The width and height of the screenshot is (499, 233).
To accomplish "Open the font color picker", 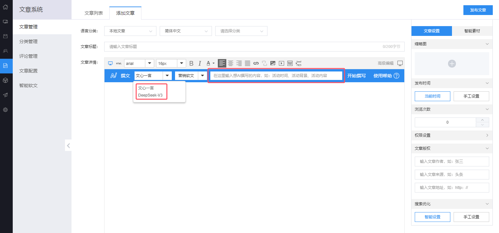I will (x=210, y=63).
